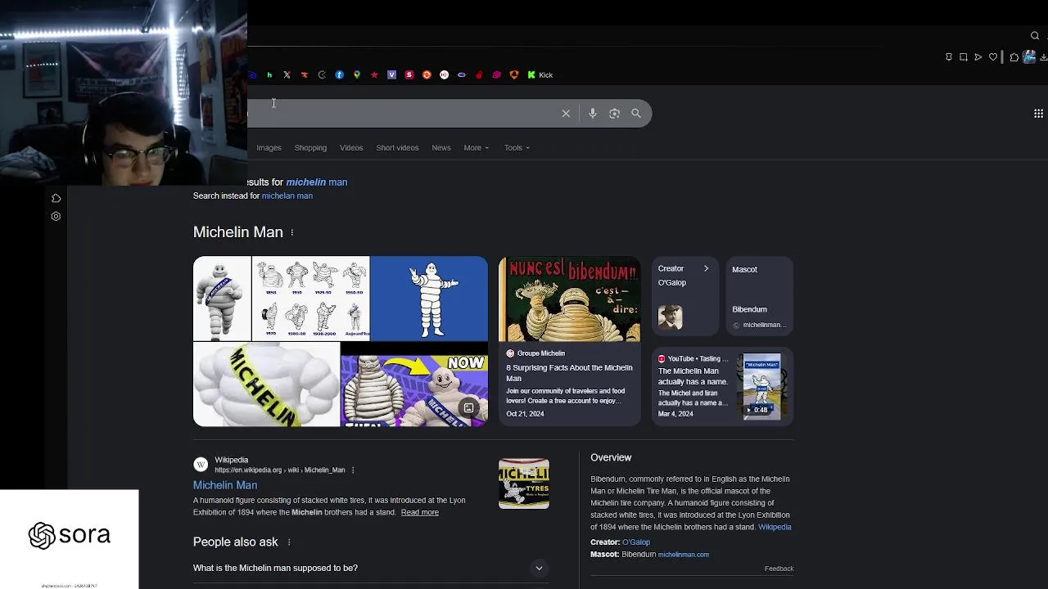
Task: Open the Tools dropdown
Action: [x=517, y=148]
